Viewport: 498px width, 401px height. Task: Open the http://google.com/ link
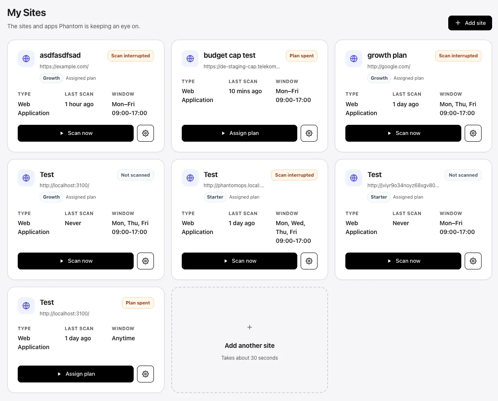coord(389,66)
